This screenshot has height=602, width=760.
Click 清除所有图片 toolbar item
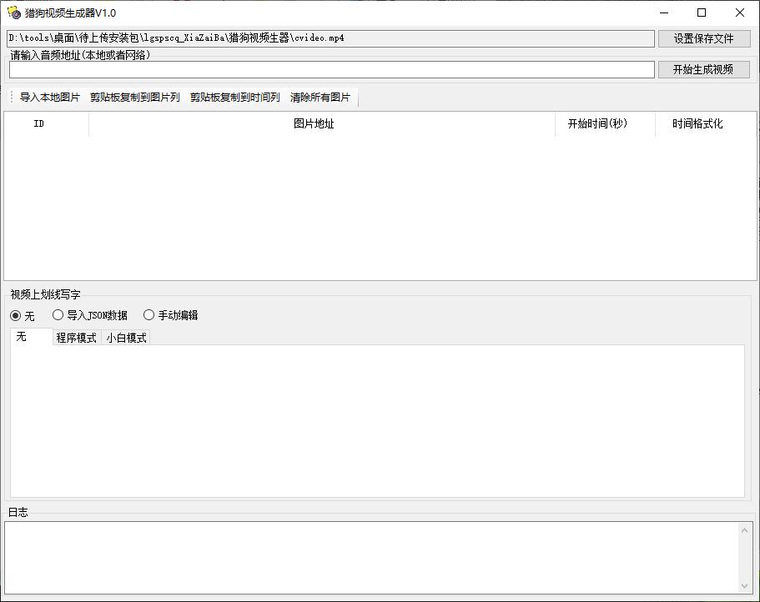(320, 98)
